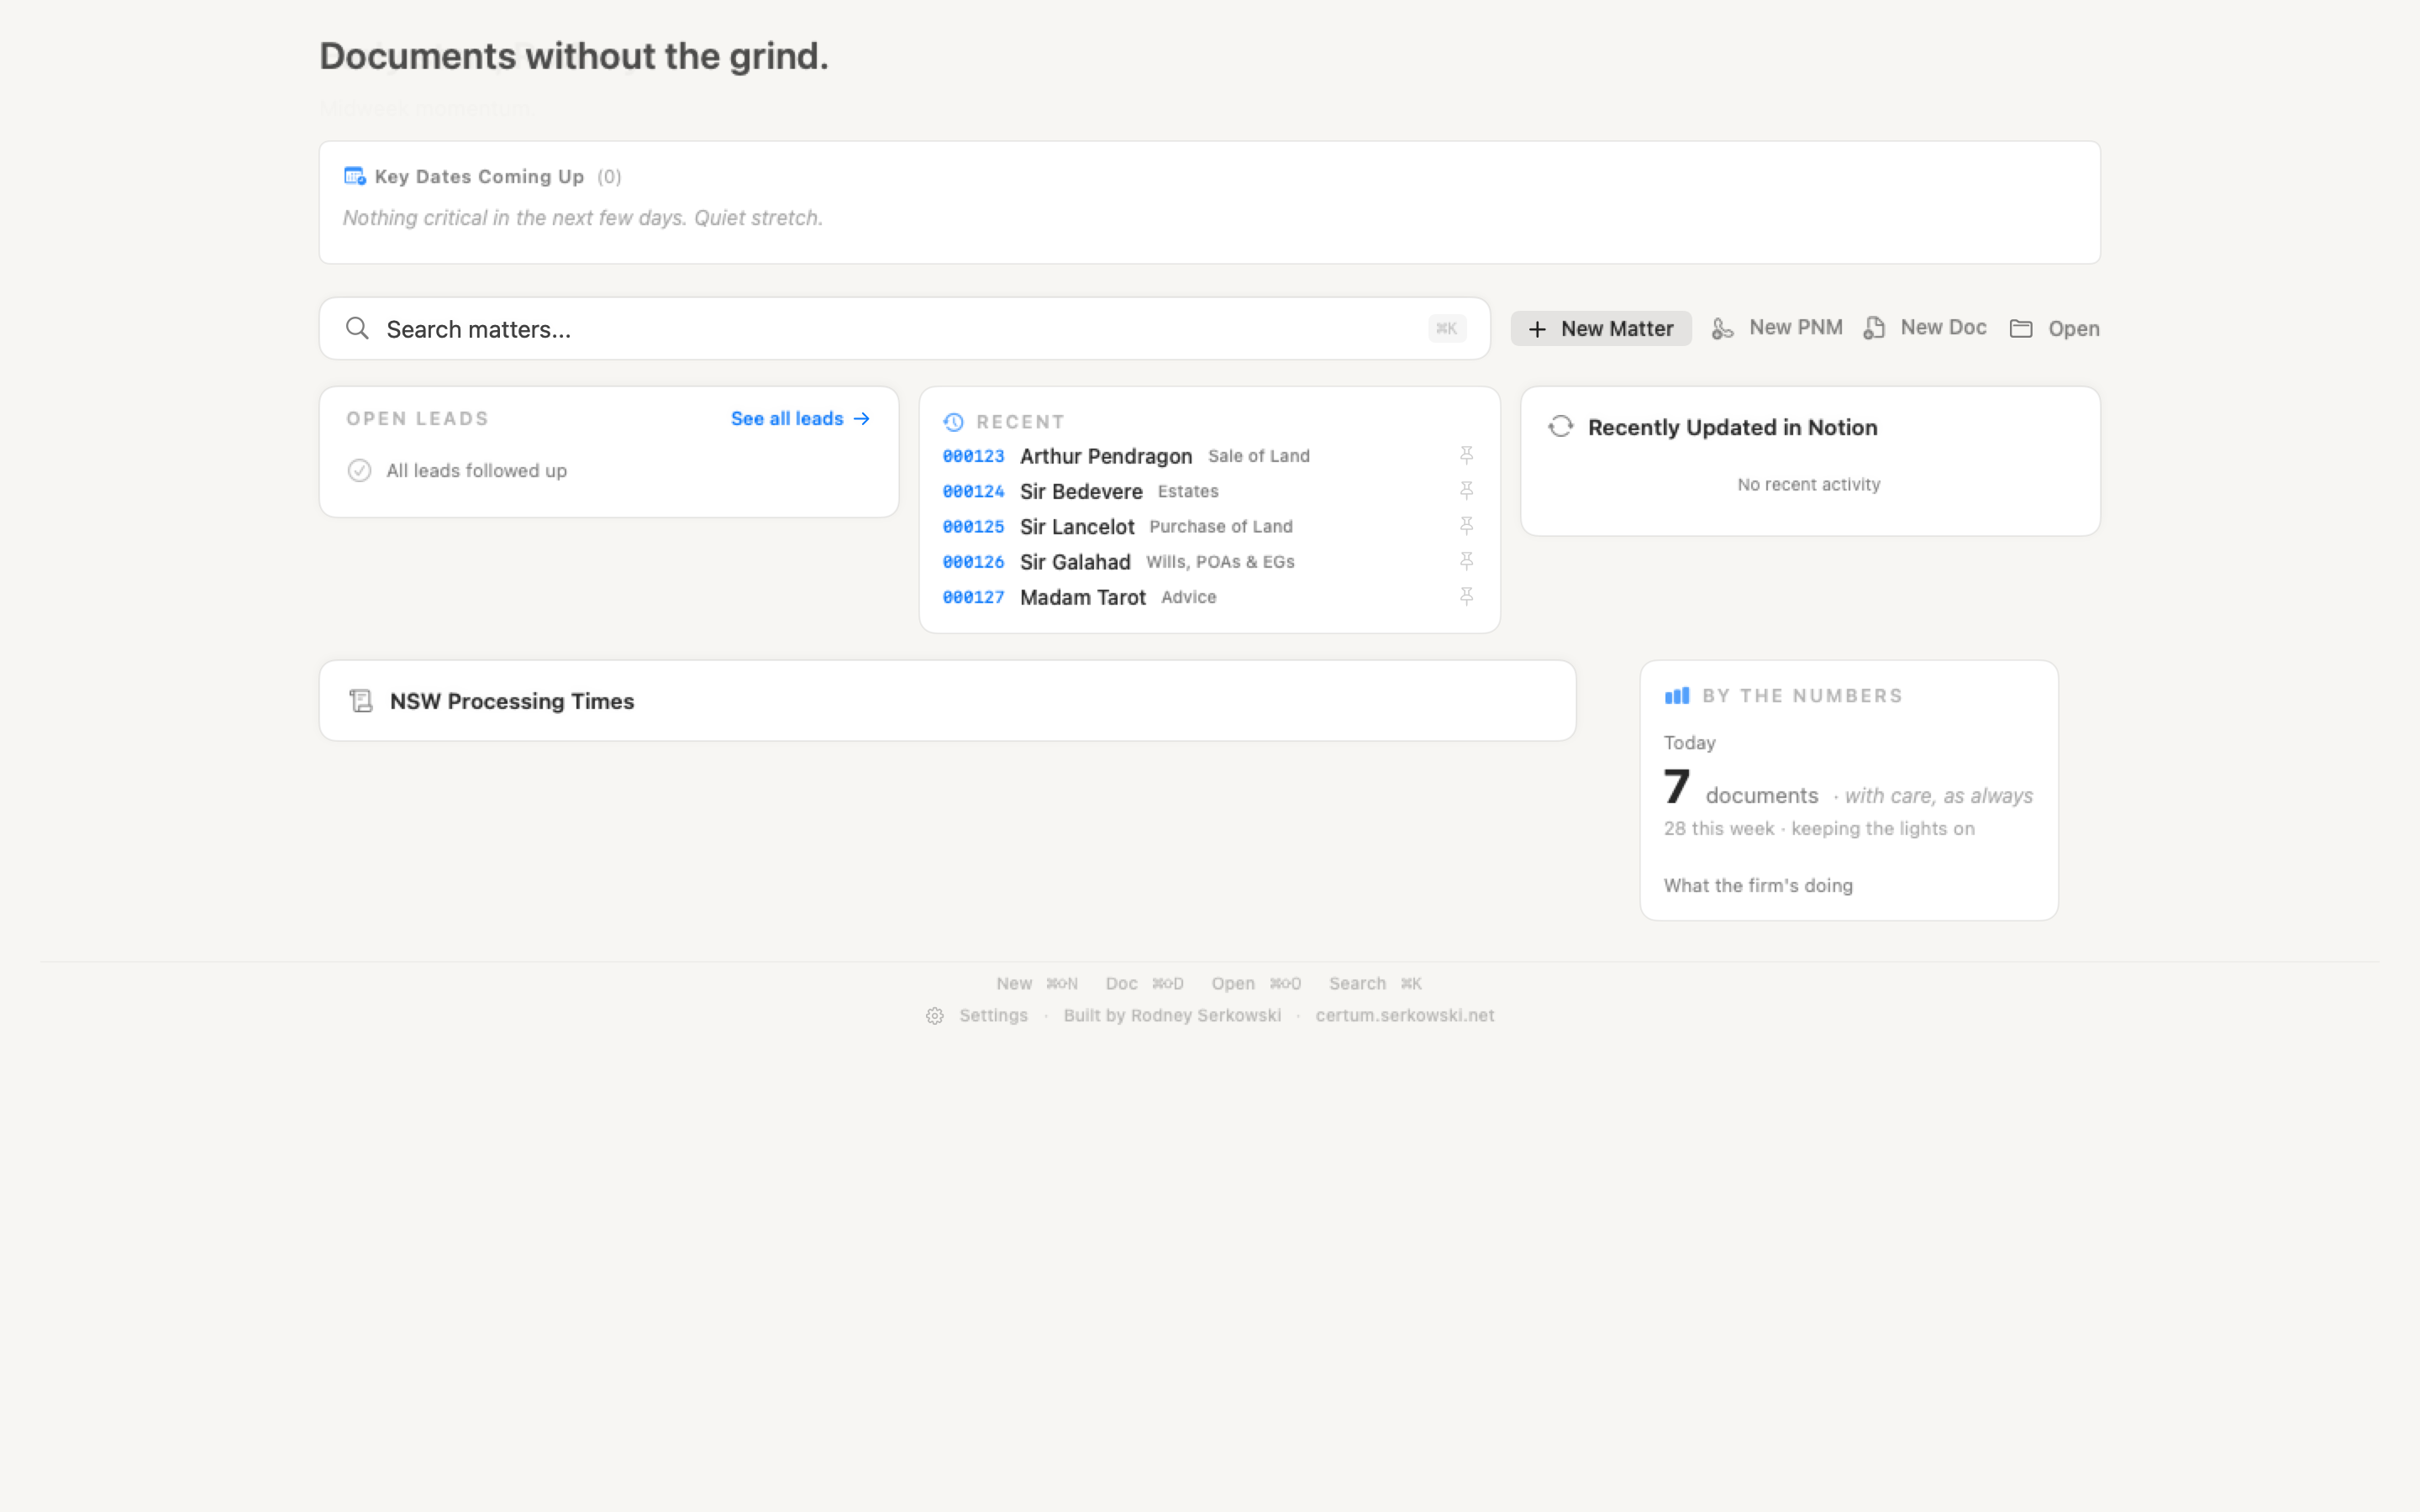Pin the Madam Tarot matter

1466,596
